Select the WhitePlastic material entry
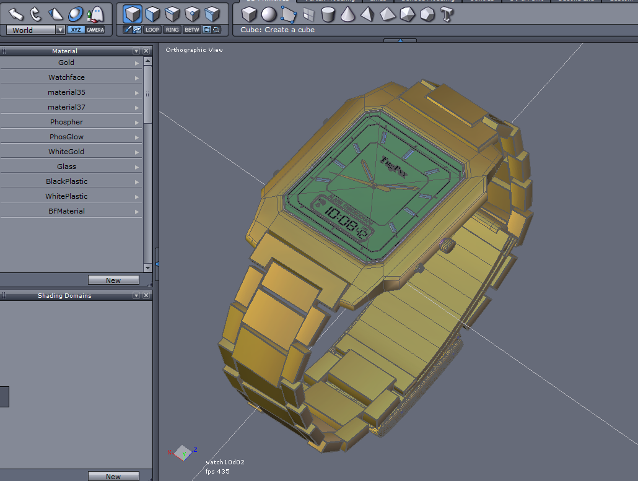The height and width of the screenshot is (481, 638). [71, 196]
